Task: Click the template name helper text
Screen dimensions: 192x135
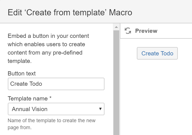Action: (52, 124)
